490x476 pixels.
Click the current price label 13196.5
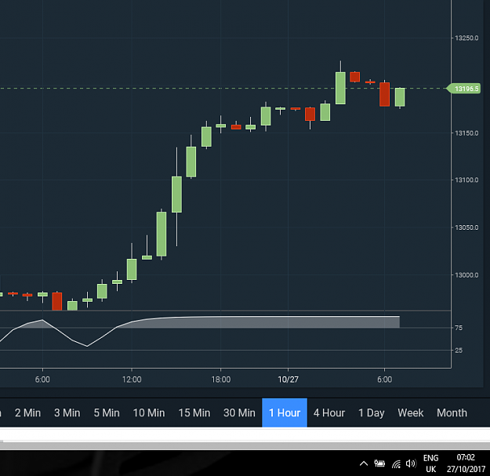[x=464, y=89]
